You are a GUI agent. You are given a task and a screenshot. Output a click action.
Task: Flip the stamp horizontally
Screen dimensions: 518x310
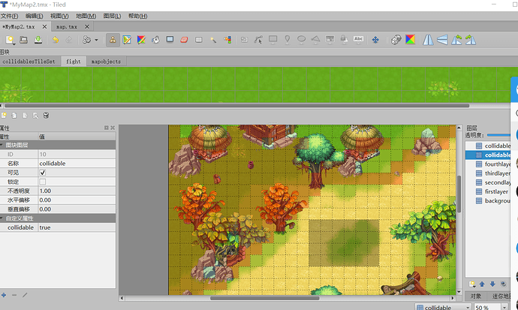coord(428,40)
